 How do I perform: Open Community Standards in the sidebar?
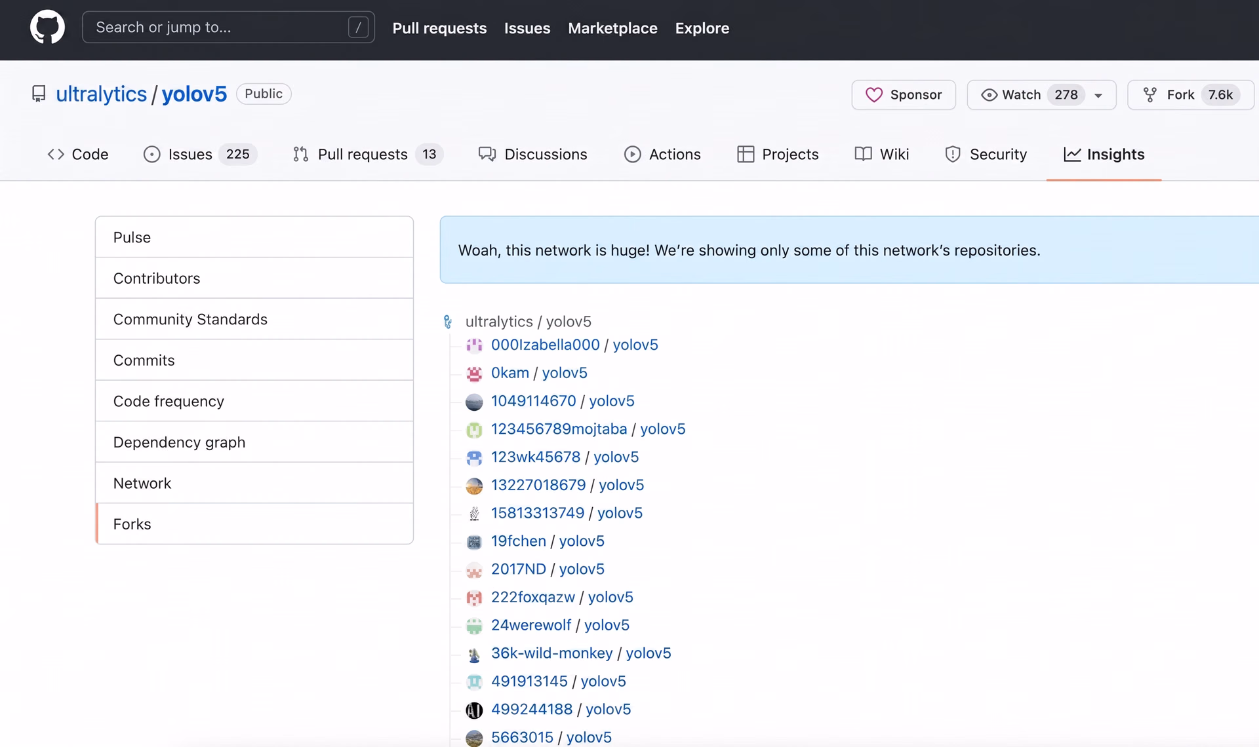[x=254, y=319]
